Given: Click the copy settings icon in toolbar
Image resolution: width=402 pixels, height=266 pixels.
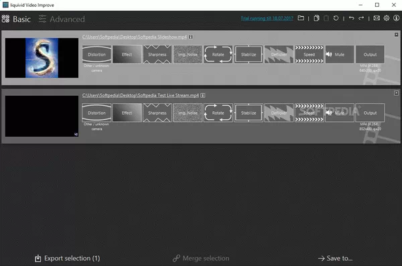Looking at the screenshot, I should pos(316,18).
